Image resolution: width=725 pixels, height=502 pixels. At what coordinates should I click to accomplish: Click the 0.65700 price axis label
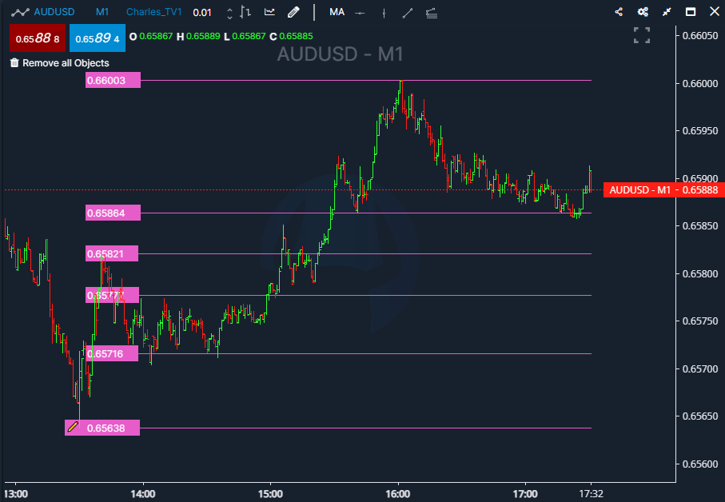[700, 369]
